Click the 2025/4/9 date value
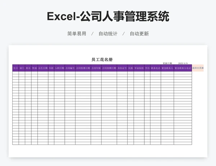 [183, 63]
